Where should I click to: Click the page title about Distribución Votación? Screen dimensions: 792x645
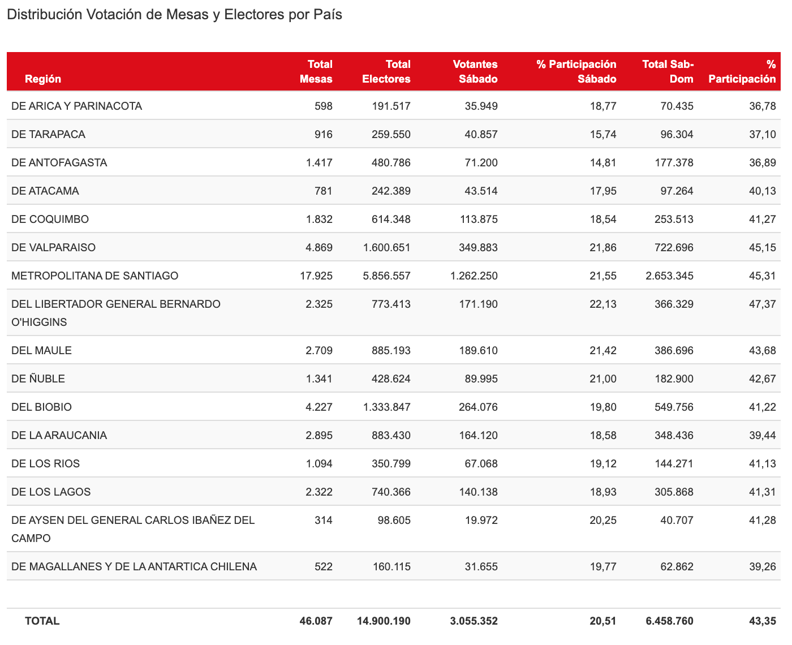(174, 15)
